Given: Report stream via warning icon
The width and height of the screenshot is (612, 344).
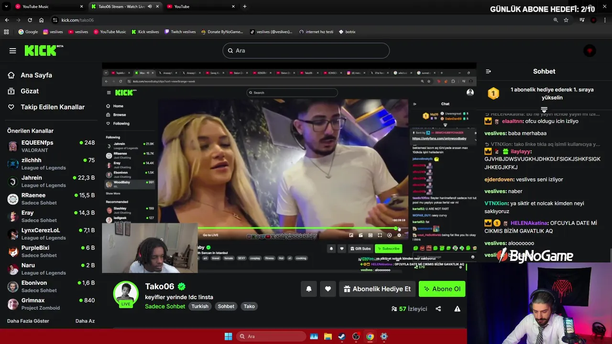Looking at the screenshot, I should pyautogui.click(x=458, y=309).
